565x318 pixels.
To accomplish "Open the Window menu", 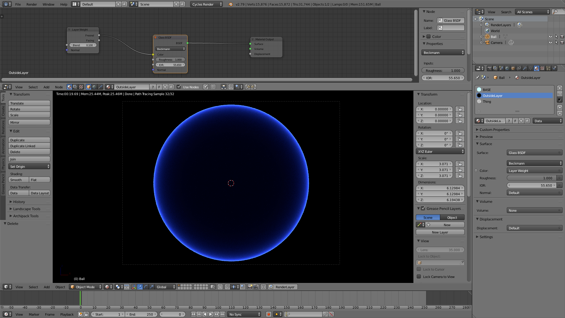I will pyautogui.click(x=49, y=4).
